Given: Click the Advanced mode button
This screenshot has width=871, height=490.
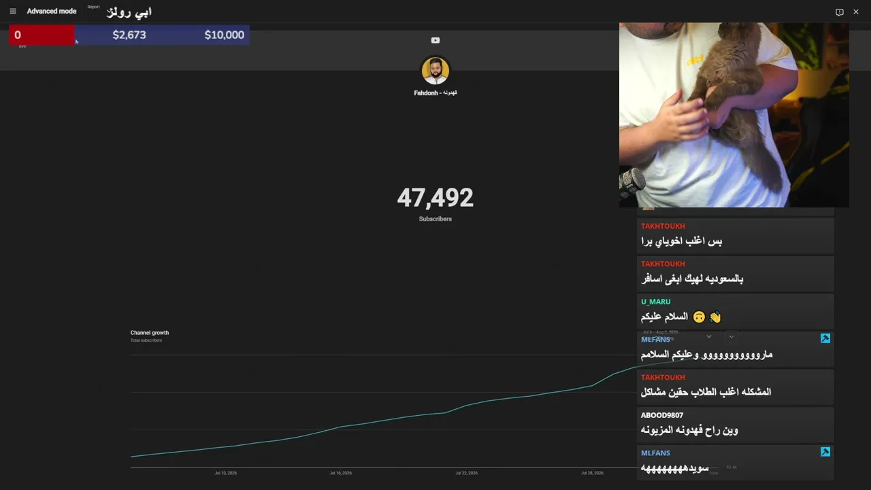Looking at the screenshot, I should (x=52, y=12).
